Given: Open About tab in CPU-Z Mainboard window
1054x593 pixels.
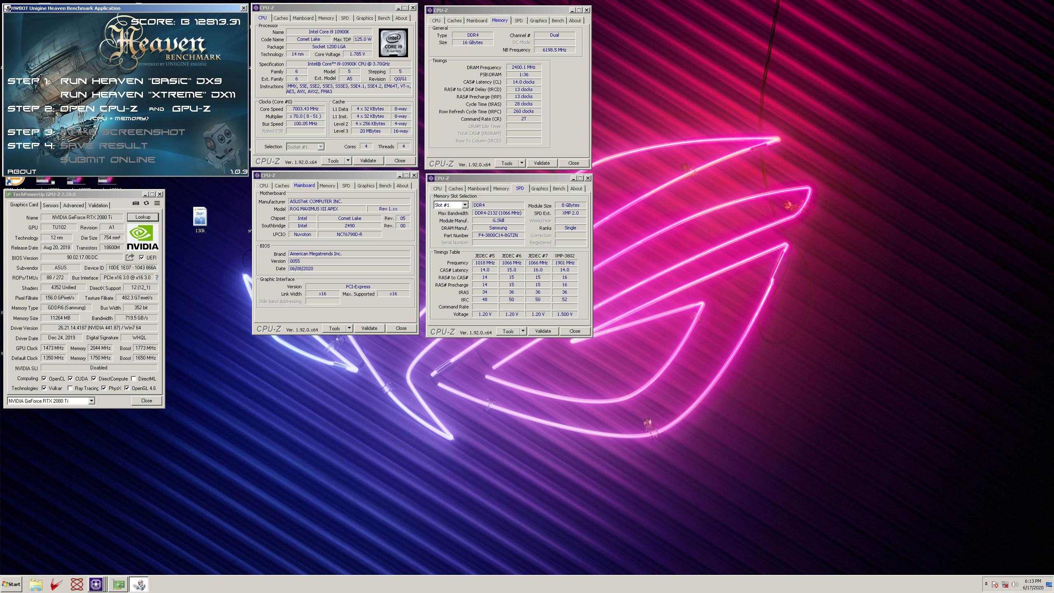Looking at the screenshot, I should tap(402, 186).
